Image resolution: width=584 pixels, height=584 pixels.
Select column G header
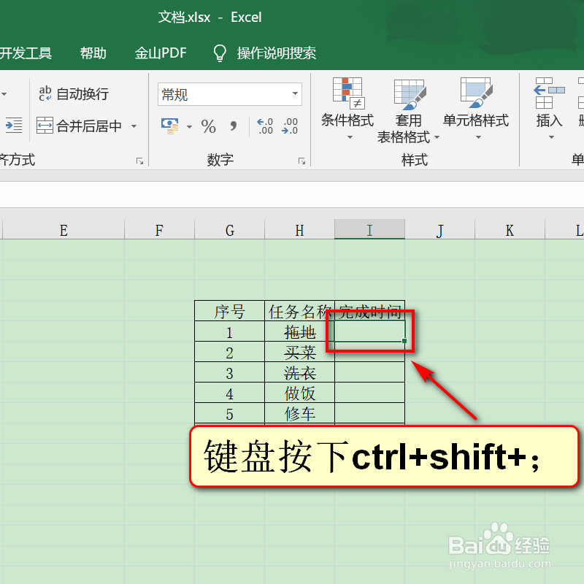coord(230,229)
